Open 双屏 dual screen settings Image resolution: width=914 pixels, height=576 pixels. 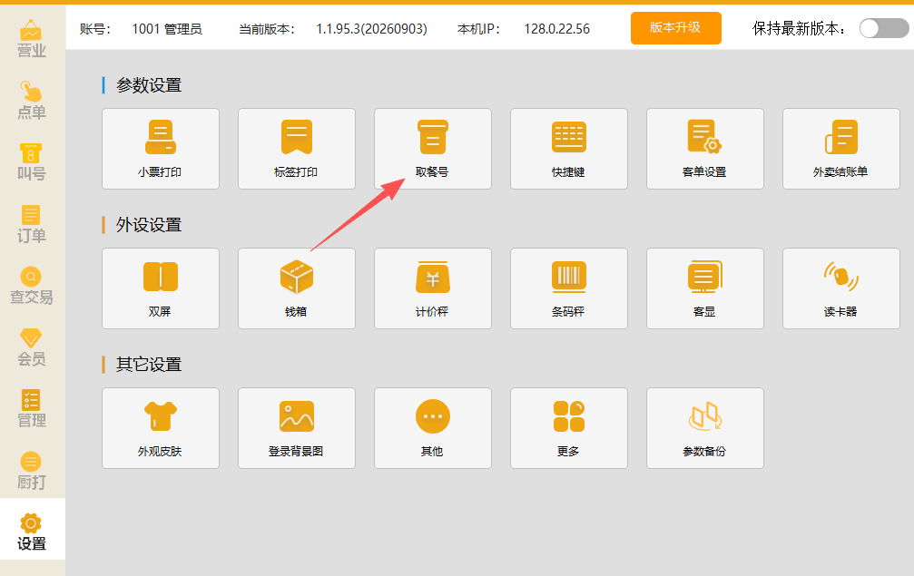tap(161, 288)
